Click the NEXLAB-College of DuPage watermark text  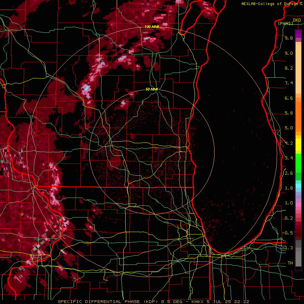click(x=271, y=4)
